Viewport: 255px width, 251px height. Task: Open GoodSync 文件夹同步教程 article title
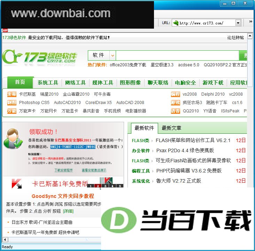click(63, 196)
